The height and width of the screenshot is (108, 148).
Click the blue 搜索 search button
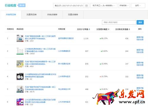(x=140, y=22)
